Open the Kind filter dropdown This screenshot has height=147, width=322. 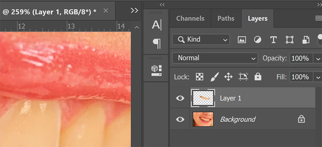tap(201, 39)
